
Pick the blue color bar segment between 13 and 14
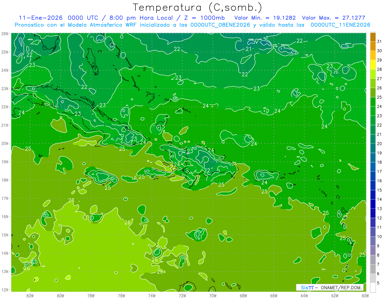coord(373,204)
